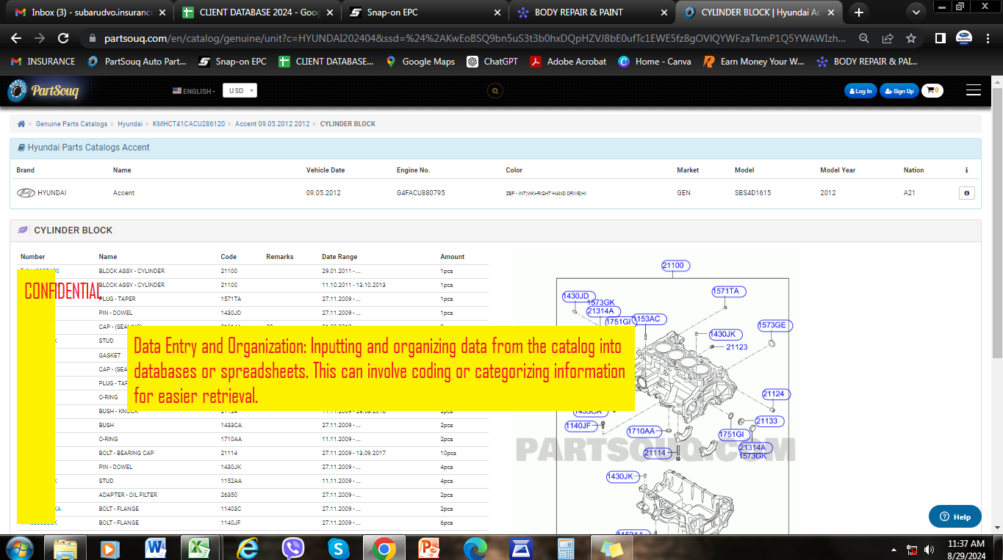The height and width of the screenshot is (560, 1003).
Task: Click the Sign Up button
Action: point(899,91)
